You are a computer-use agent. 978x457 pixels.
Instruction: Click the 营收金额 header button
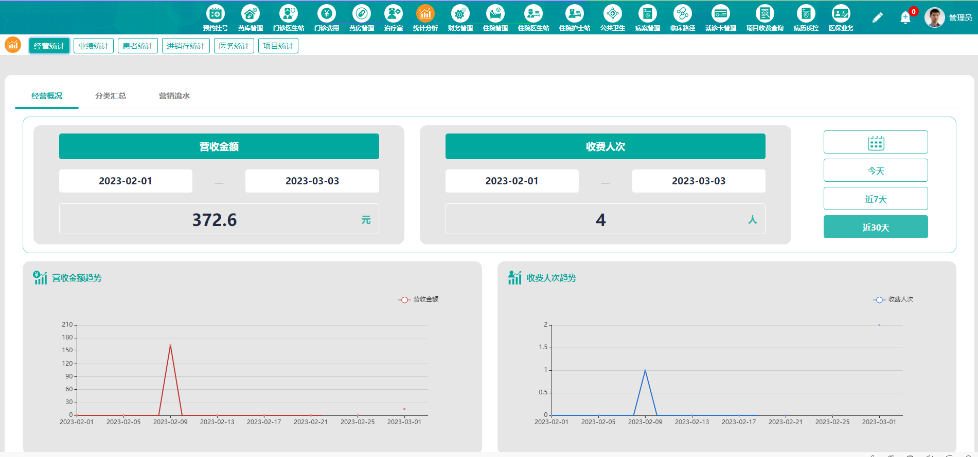tap(219, 146)
